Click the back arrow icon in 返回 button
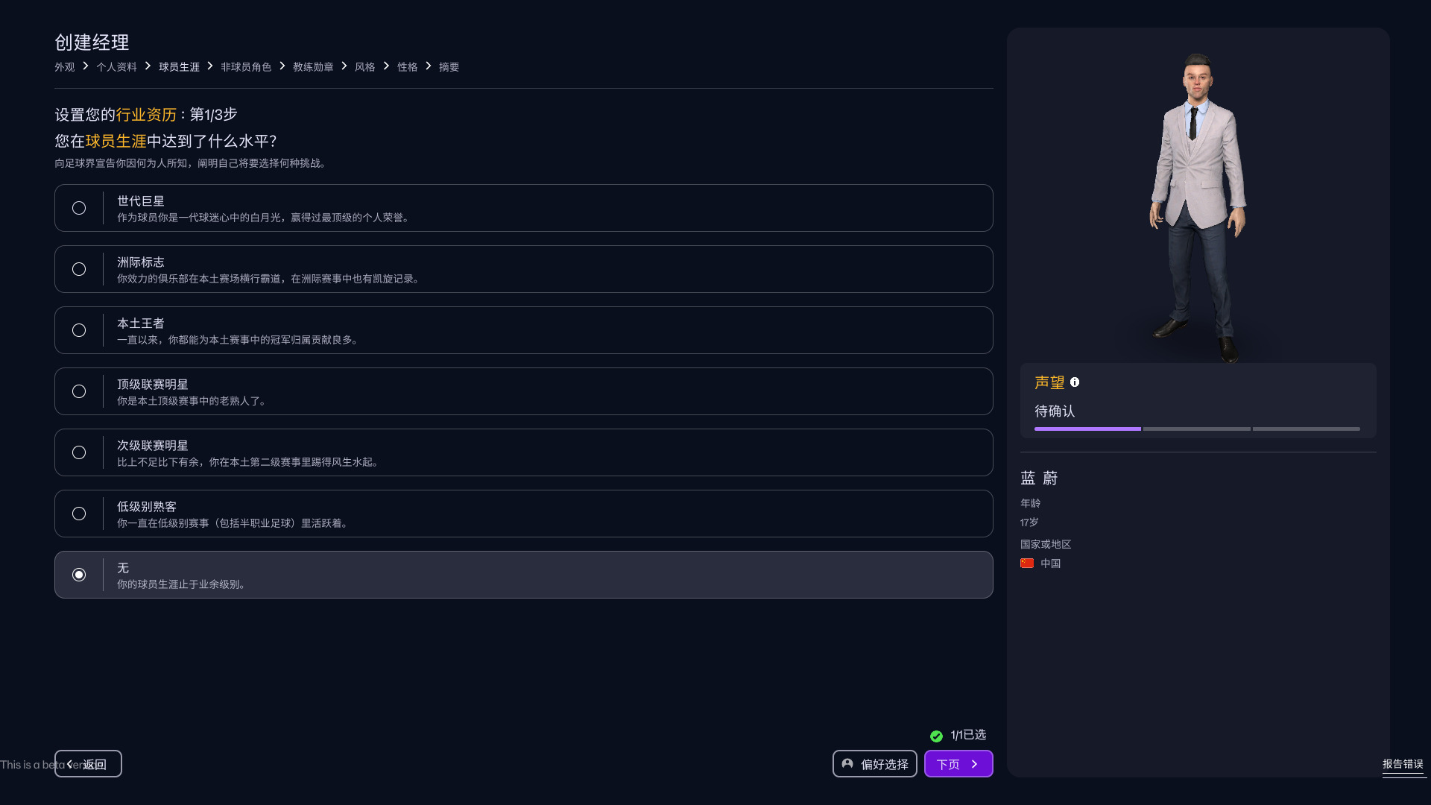Viewport: 1431px width, 805px height. [69, 764]
